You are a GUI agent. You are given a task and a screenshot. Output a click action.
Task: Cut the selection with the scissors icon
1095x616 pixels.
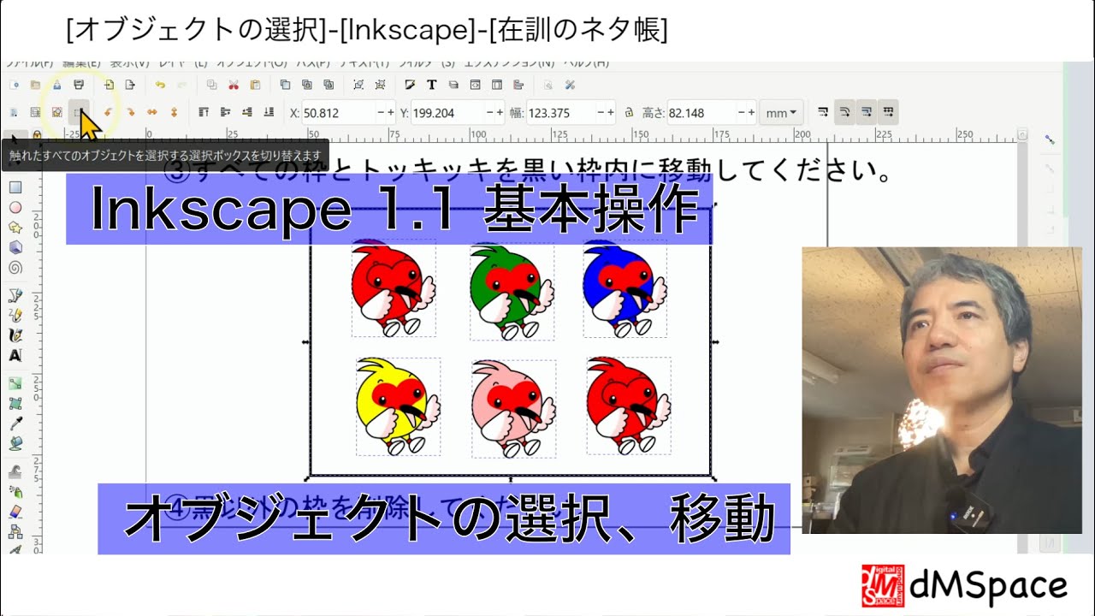[x=234, y=85]
